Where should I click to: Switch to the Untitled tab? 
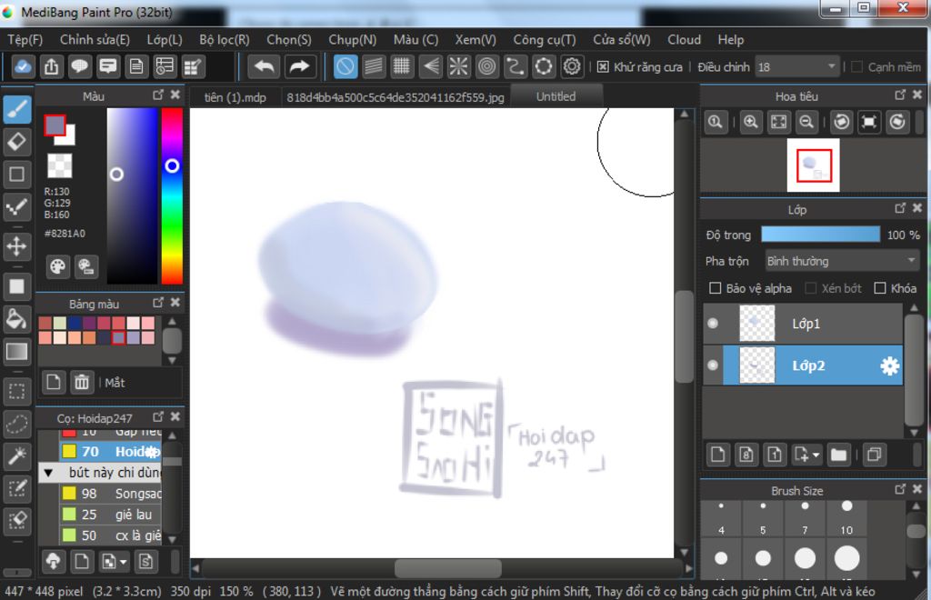556,96
